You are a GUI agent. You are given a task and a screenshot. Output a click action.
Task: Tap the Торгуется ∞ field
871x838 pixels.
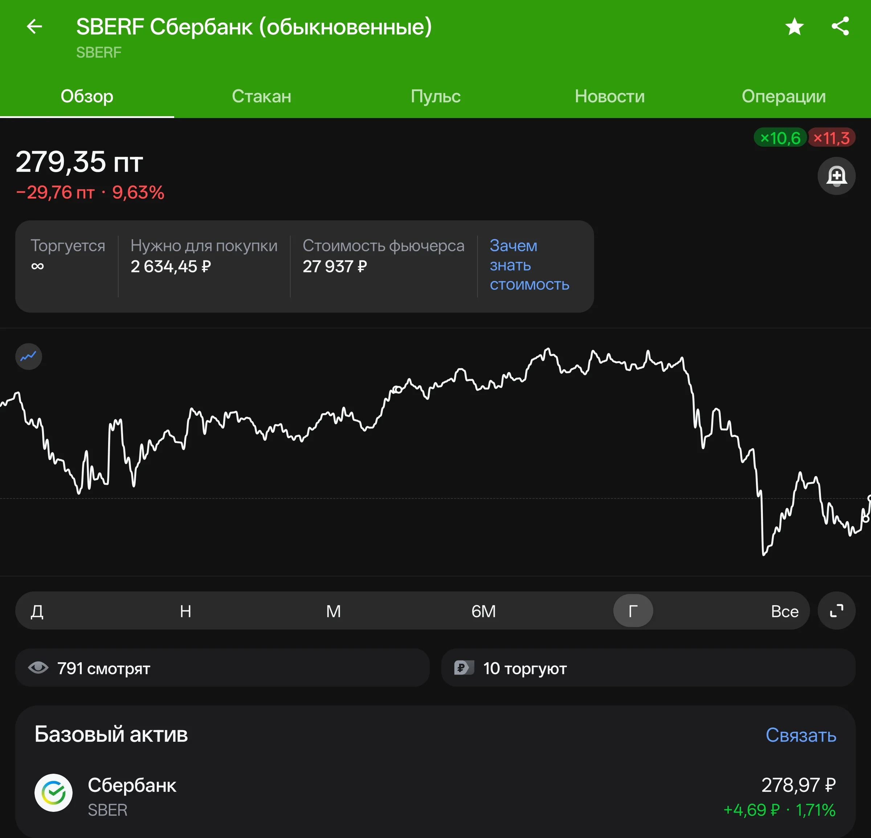(68, 256)
